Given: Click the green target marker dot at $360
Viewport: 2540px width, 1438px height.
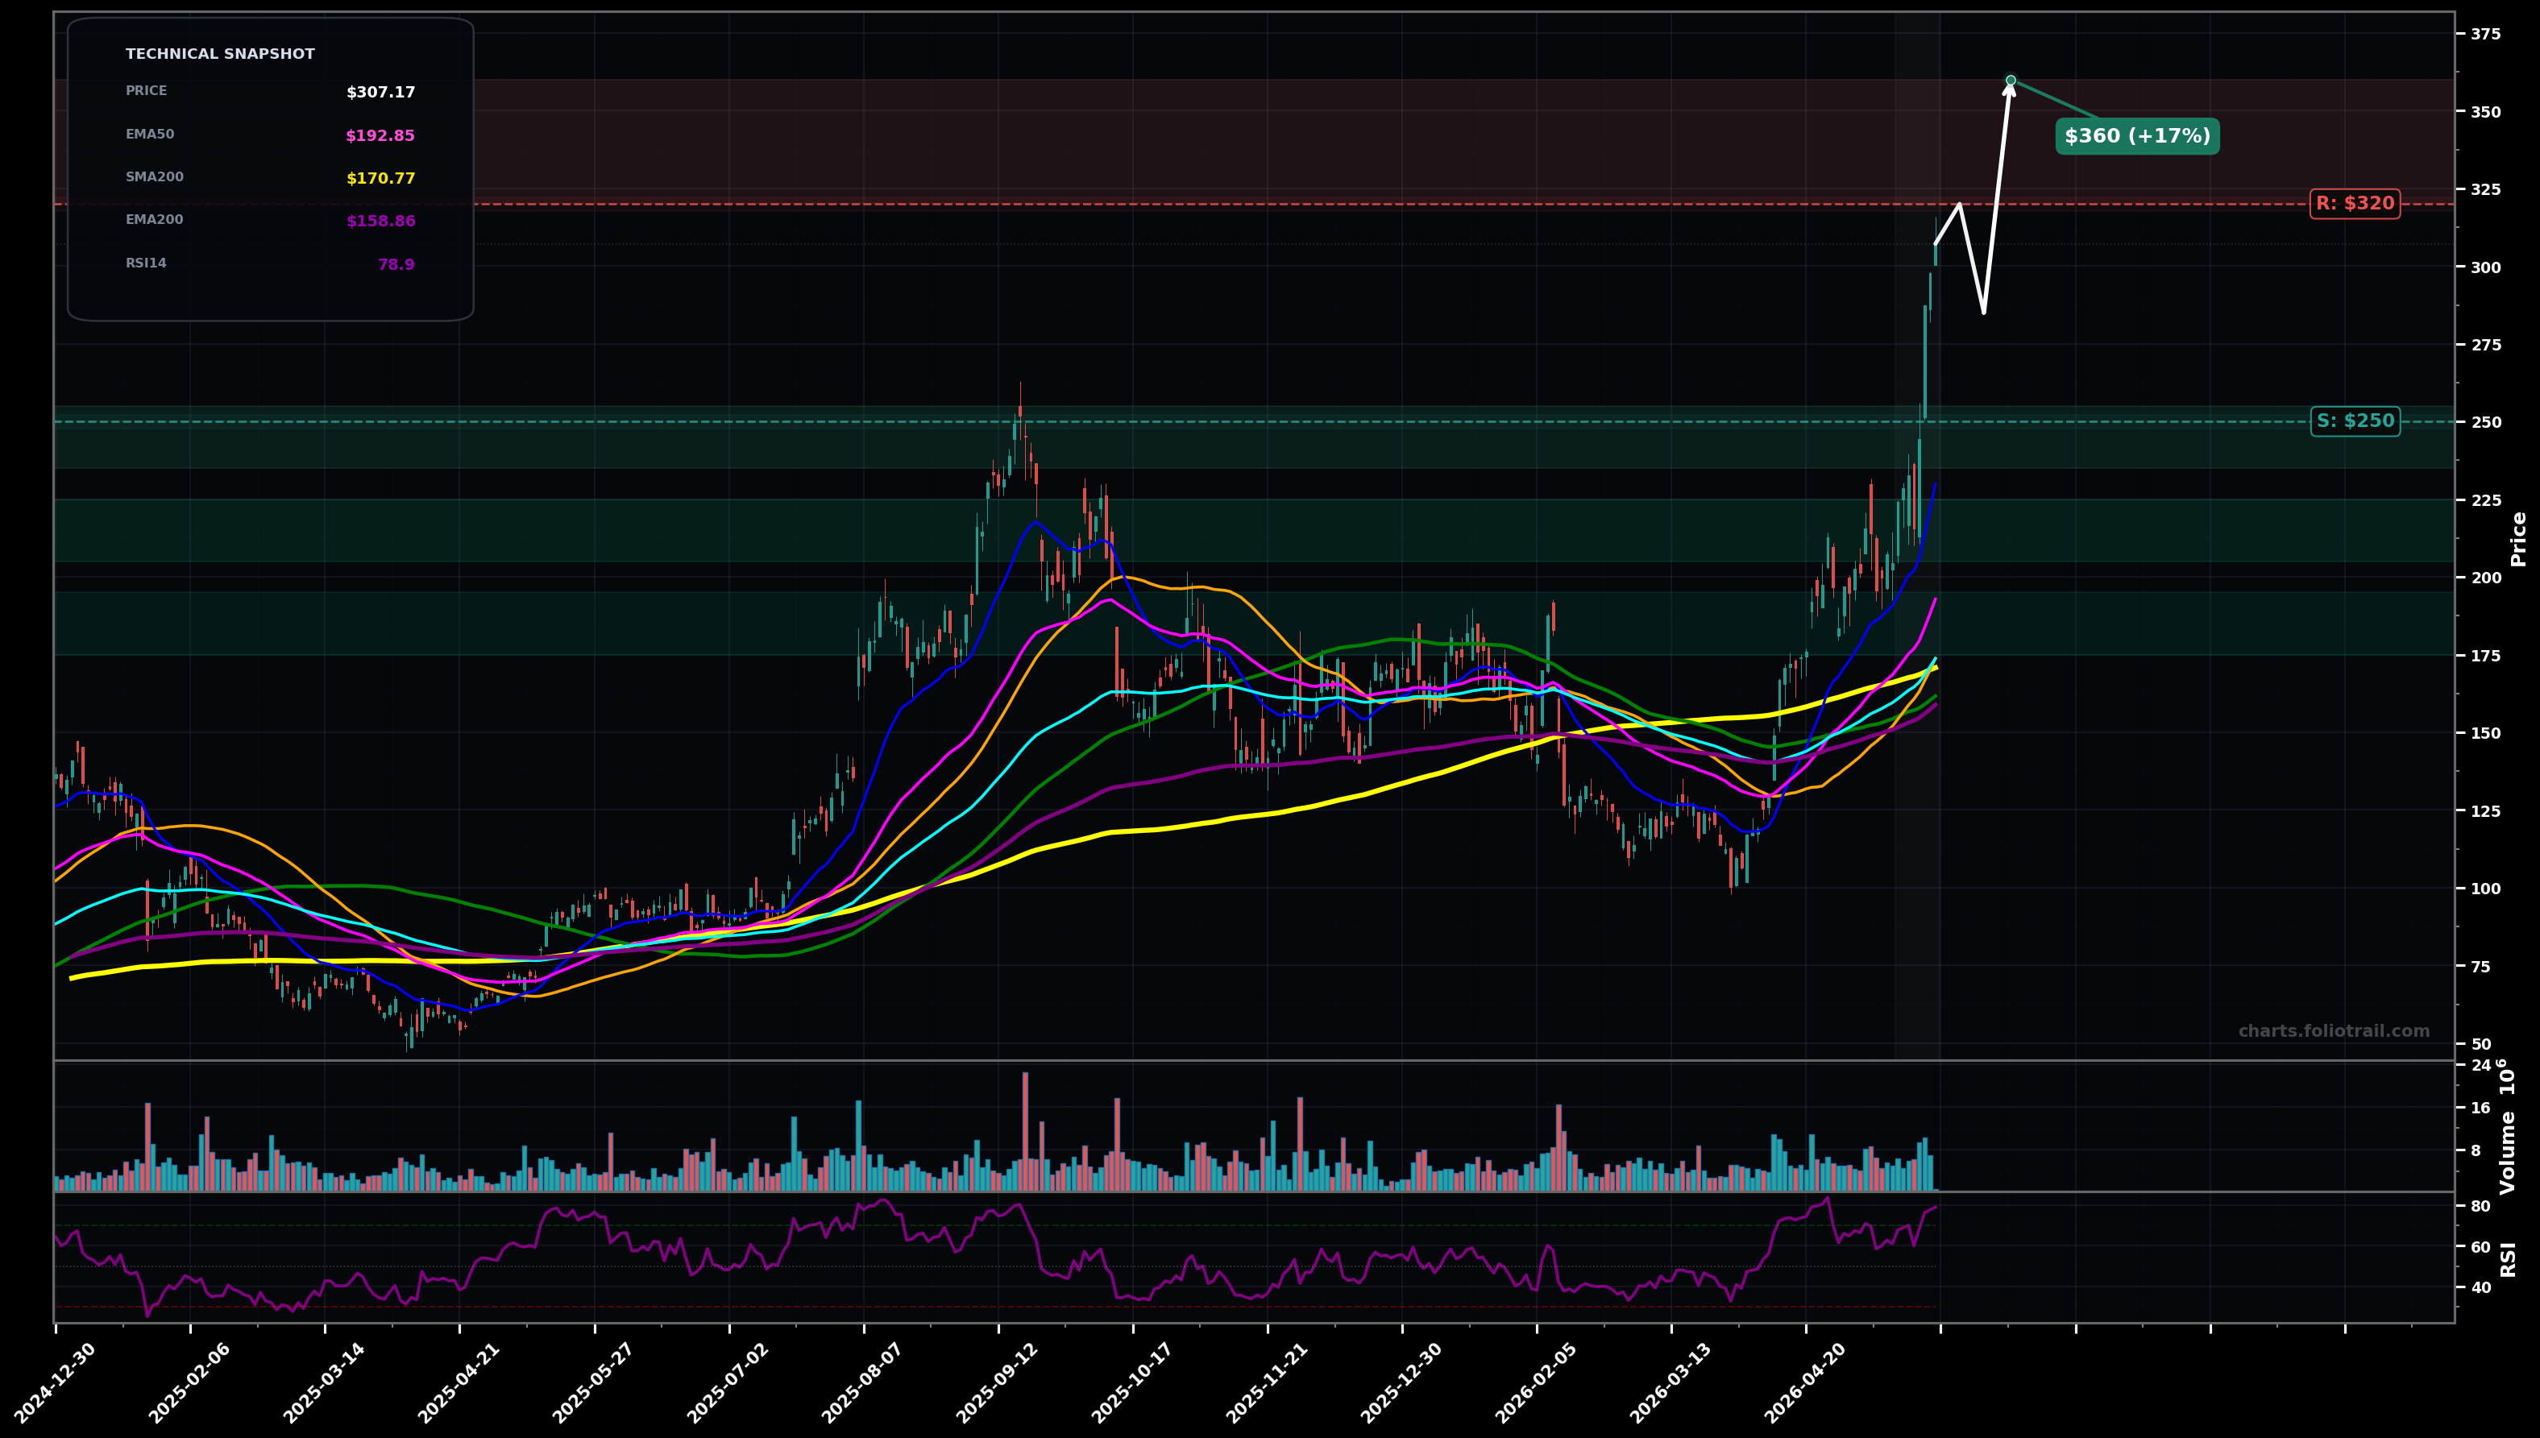Looking at the screenshot, I should click(x=2011, y=80).
